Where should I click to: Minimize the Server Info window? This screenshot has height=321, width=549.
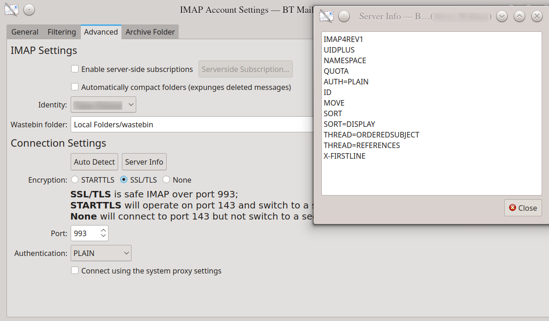pos(502,16)
